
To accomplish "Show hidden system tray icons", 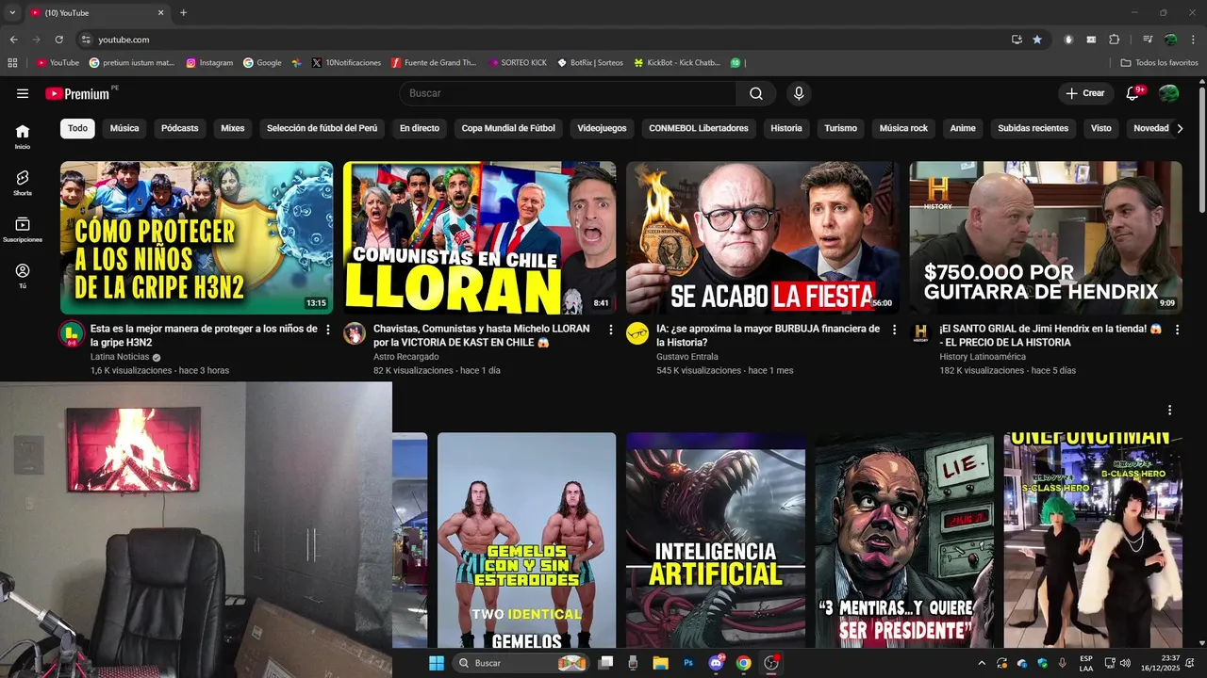I will pyautogui.click(x=982, y=663).
